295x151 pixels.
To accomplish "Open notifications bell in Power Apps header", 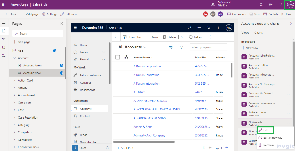I will tap(261, 5).
